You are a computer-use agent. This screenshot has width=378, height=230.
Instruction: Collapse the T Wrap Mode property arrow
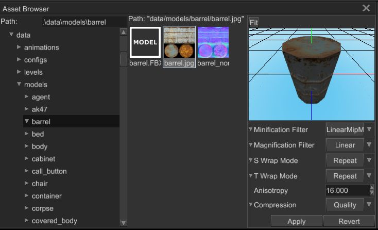(x=251, y=175)
